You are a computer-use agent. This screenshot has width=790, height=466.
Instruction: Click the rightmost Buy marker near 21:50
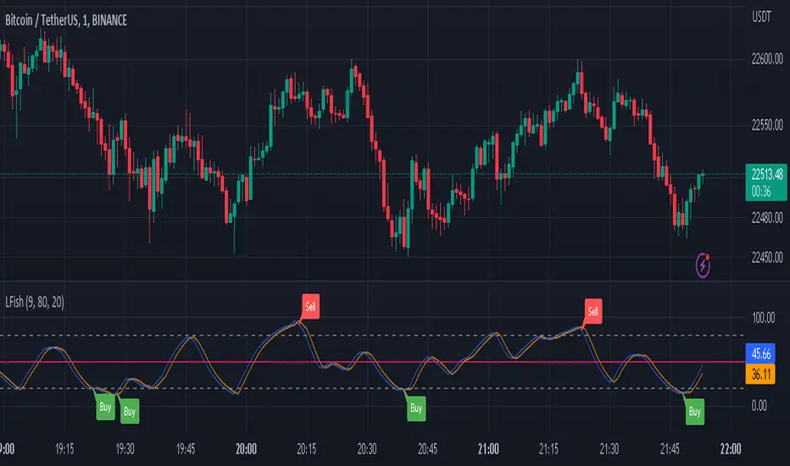(x=695, y=412)
